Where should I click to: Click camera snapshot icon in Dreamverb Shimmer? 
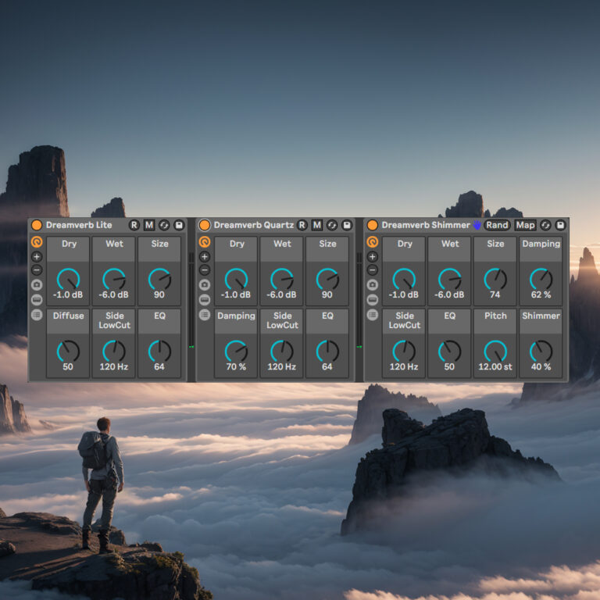tap(373, 284)
